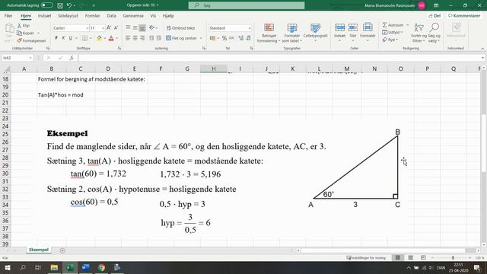
Task: Switch to the Data tab
Action: pos(111,16)
